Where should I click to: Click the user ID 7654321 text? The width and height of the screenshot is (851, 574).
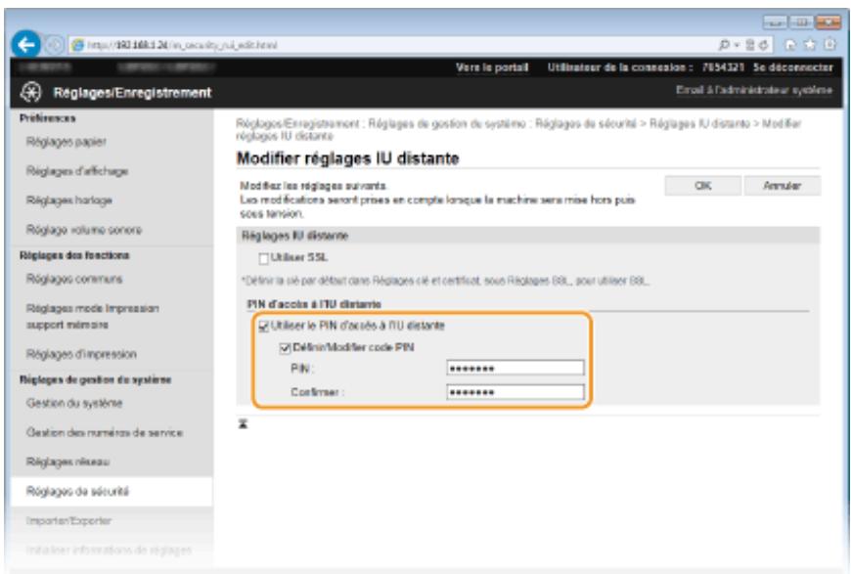point(723,67)
